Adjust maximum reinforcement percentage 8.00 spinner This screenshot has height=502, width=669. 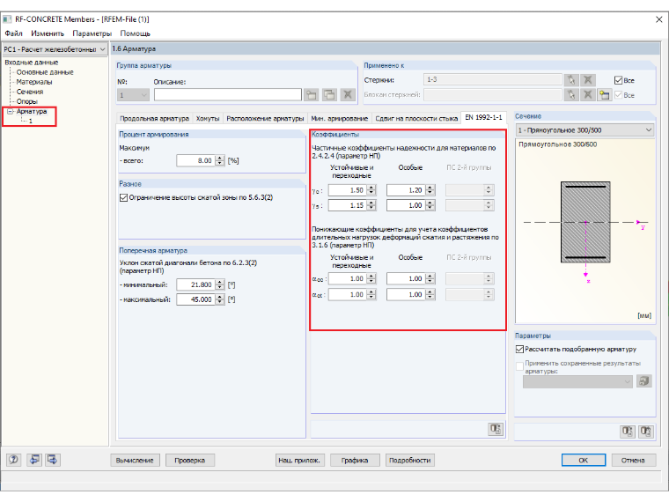pyautogui.click(x=220, y=160)
